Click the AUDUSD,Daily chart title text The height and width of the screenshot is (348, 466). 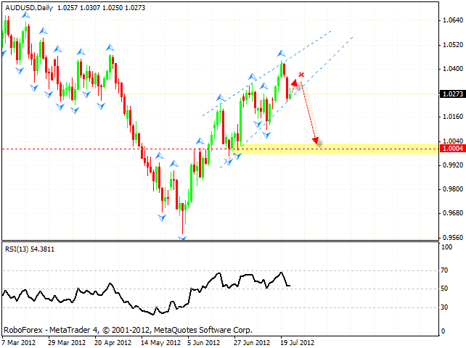pyautogui.click(x=29, y=8)
